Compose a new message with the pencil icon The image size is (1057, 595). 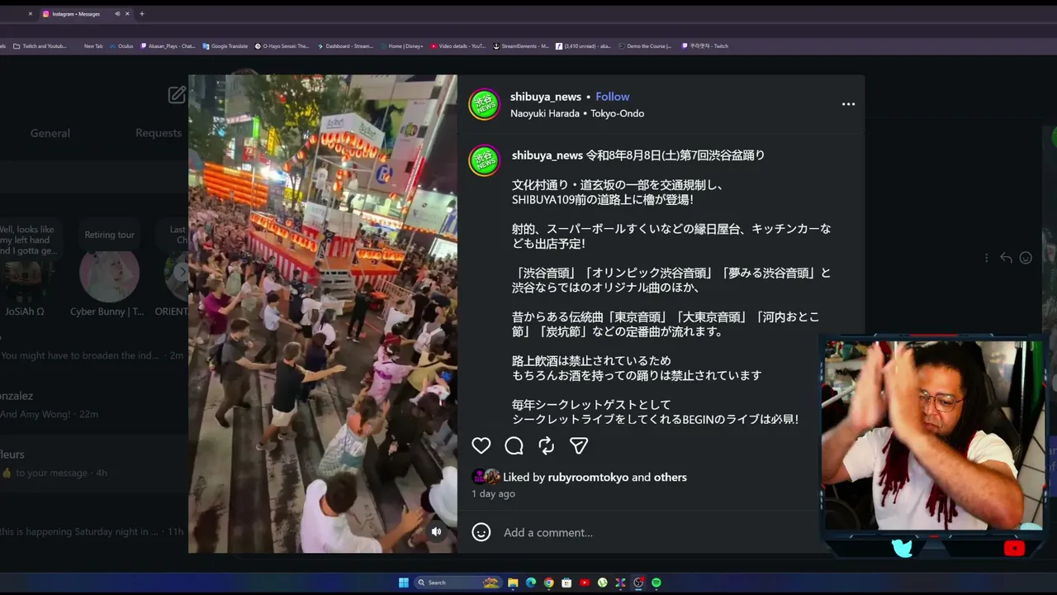(x=177, y=95)
